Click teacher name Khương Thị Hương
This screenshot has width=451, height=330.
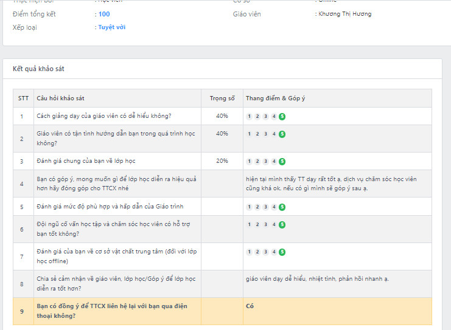click(x=344, y=14)
